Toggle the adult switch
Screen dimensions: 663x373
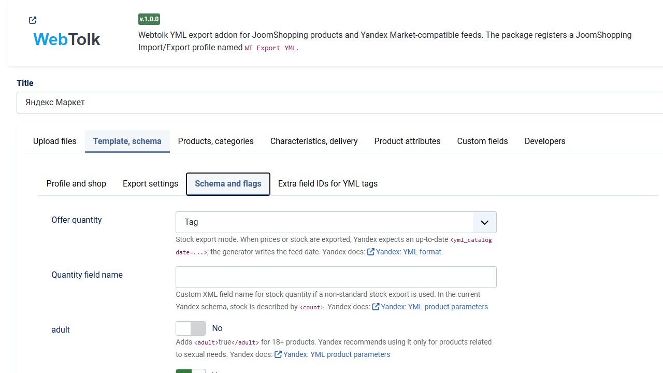point(191,328)
